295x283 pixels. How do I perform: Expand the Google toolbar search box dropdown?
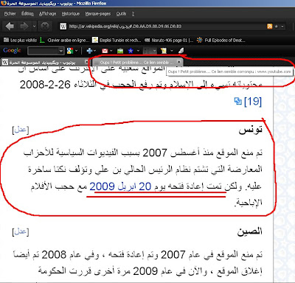[61, 51]
